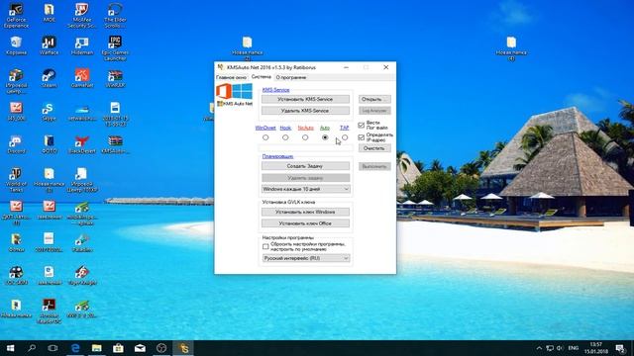Toggle the 'Определять IP-адрес' checkbox

[362, 137]
